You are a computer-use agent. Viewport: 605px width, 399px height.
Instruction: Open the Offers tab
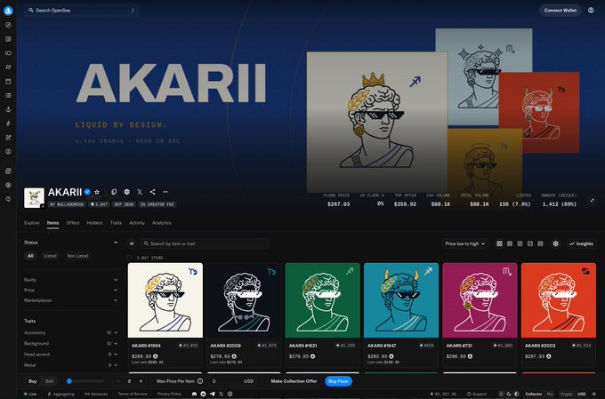(x=73, y=223)
